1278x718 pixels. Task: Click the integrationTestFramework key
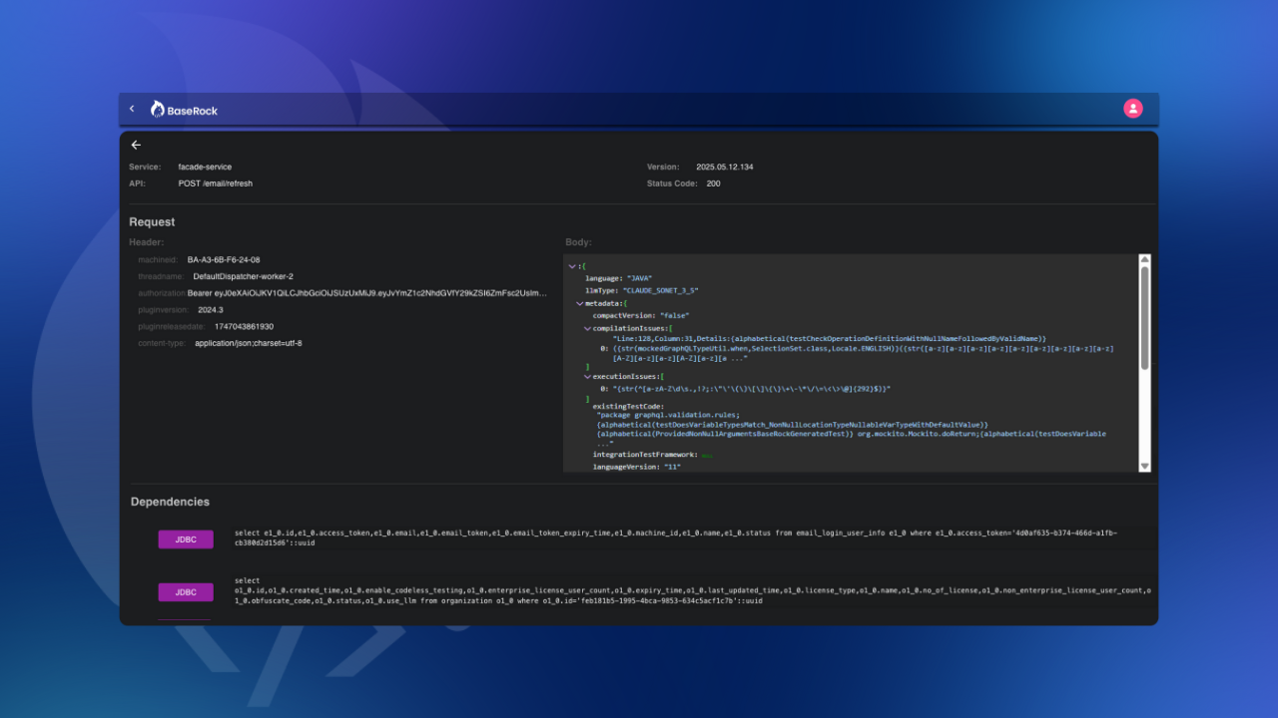pyautogui.click(x=645, y=454)
